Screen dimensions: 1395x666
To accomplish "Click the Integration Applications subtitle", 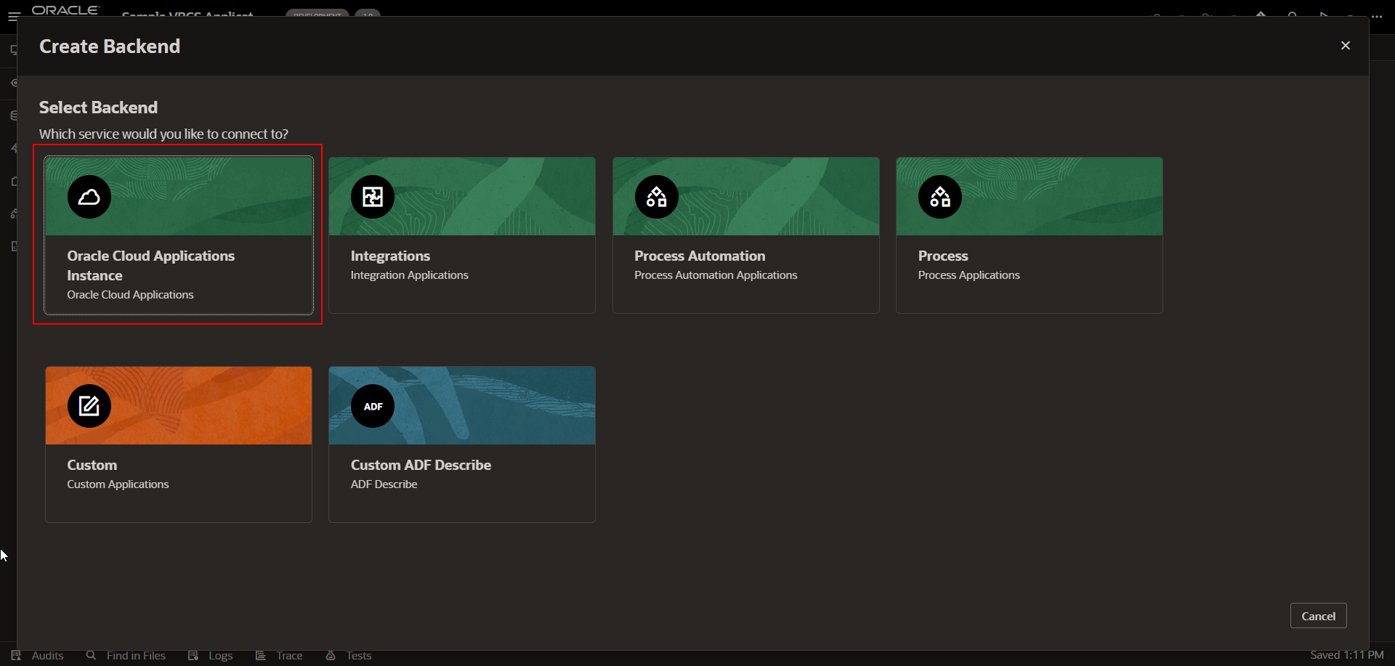I will point(409,275).
